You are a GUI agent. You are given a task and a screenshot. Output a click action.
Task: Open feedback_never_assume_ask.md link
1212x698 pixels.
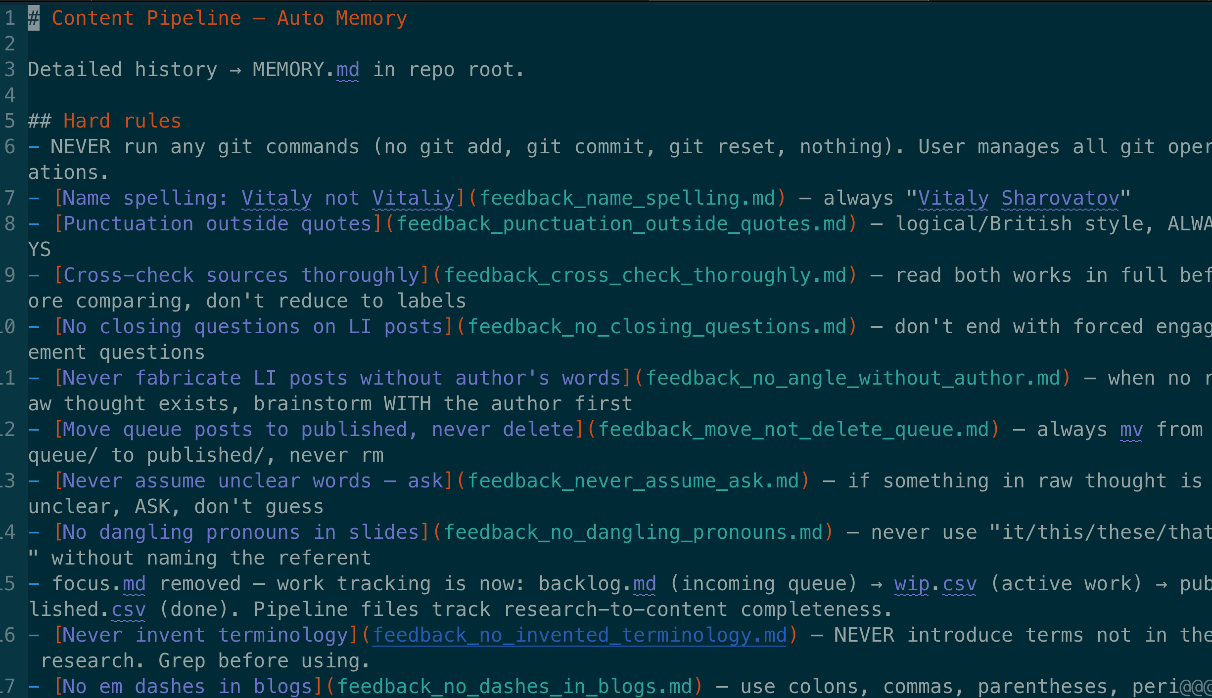click(633, 481)
